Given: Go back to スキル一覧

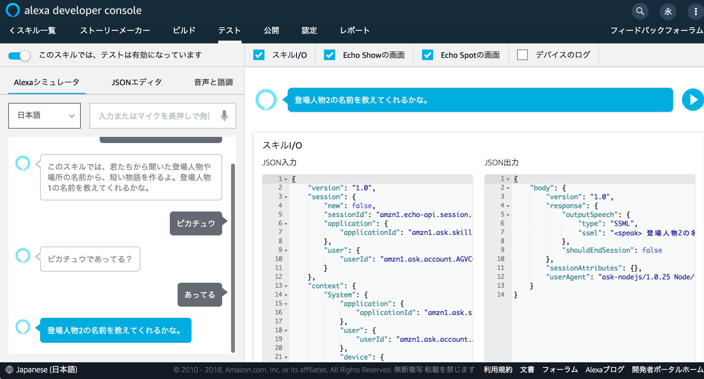Looking at the screenshot, I should click(x=33, y=30).
